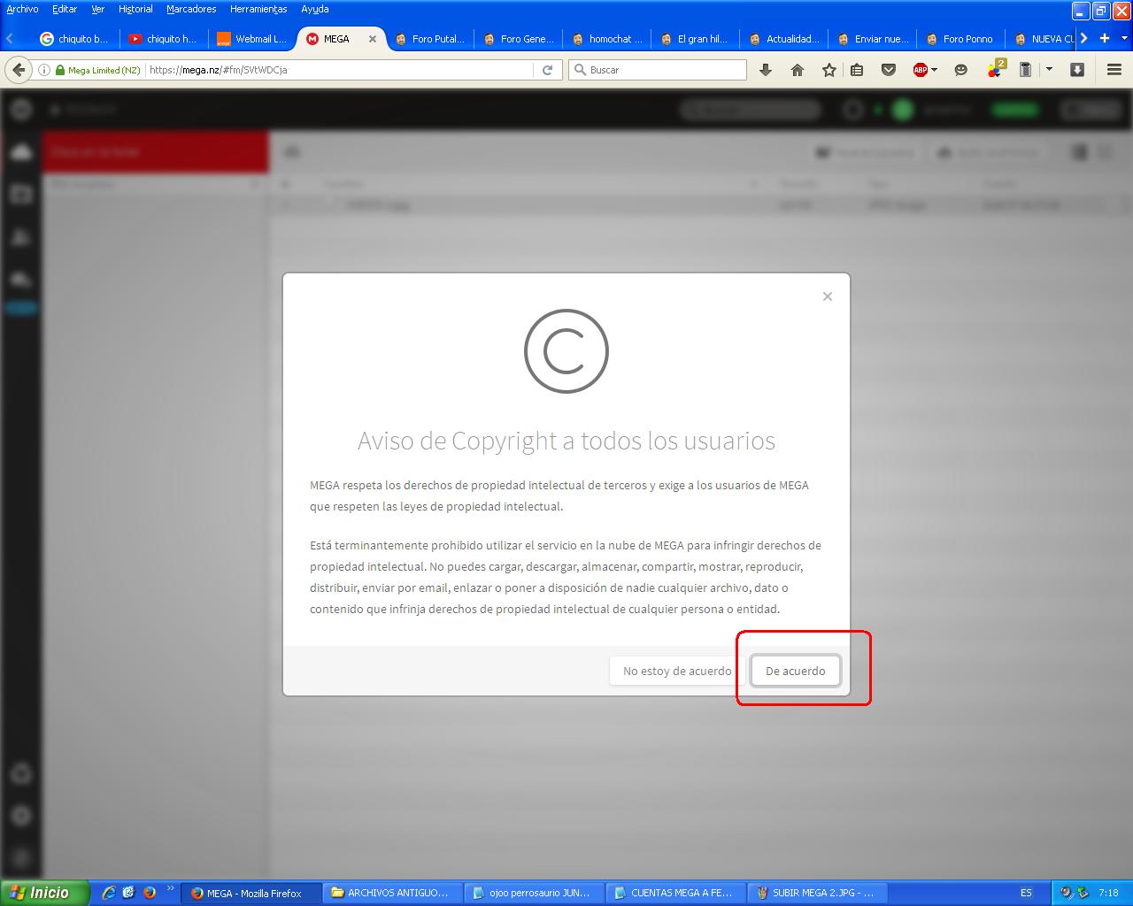Click the clipboard extension icon
The width and height of the screenshot is (1133, 906).
click(x=1025, y=70)
